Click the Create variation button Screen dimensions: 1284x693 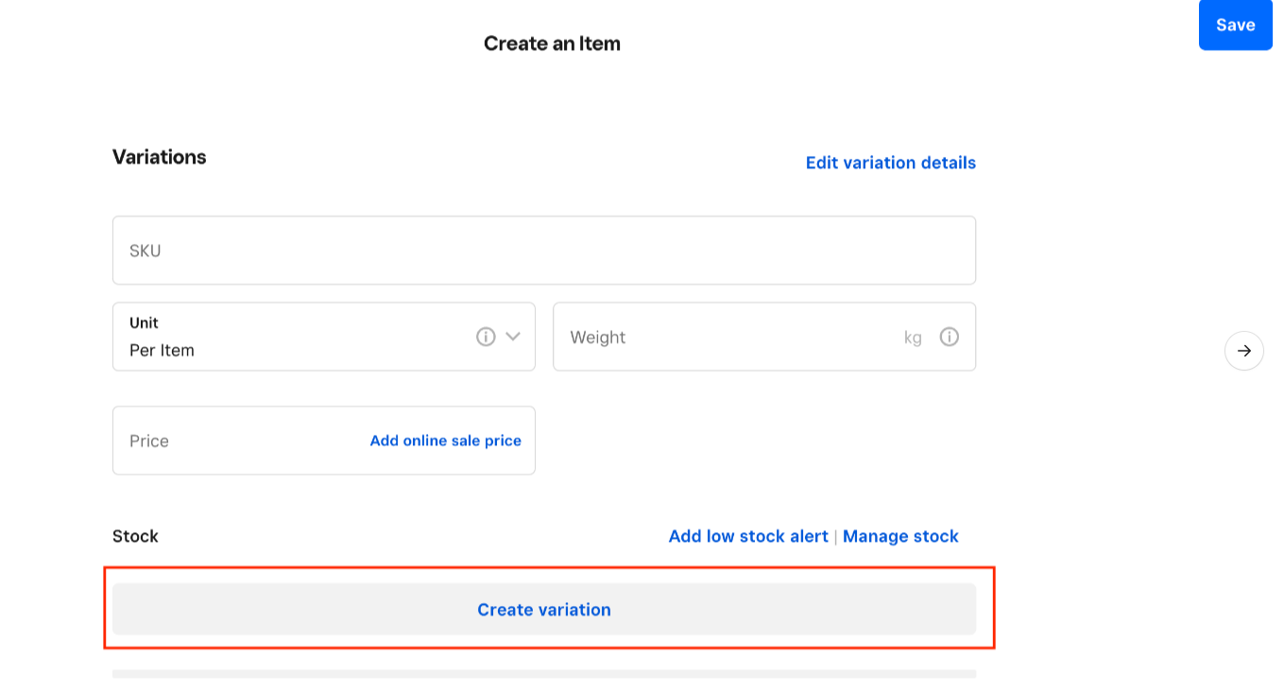click(544, 609)
